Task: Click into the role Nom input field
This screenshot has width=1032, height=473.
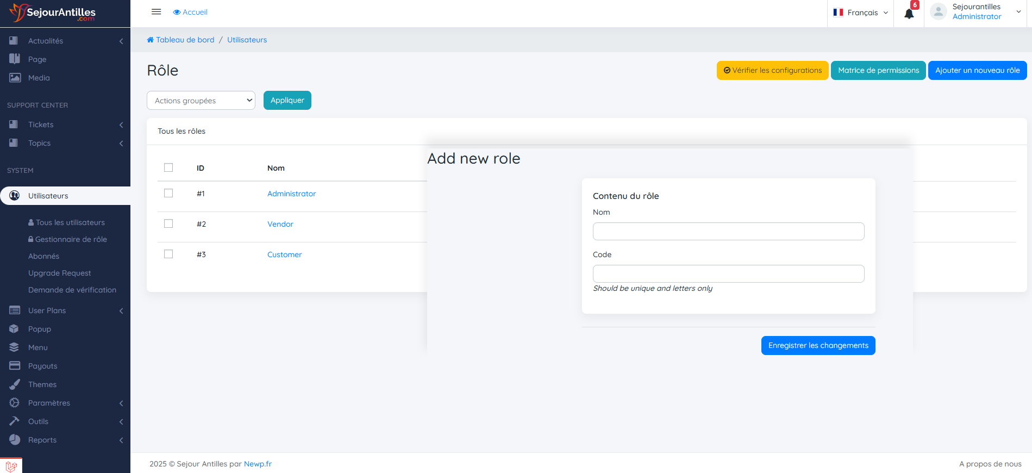Action: click(x=728, y=232)
